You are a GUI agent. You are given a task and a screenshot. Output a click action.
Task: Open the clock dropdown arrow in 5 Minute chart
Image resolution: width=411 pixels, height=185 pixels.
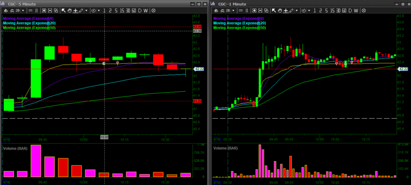tap(99, 10)
